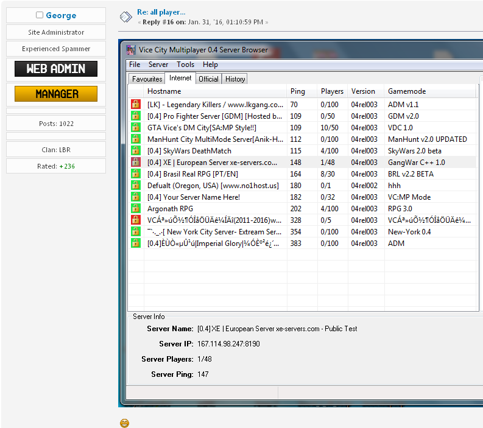Click the lock icon for Imperial Glory server
Viewport: 483px width, 428px height.
(136, 244)
